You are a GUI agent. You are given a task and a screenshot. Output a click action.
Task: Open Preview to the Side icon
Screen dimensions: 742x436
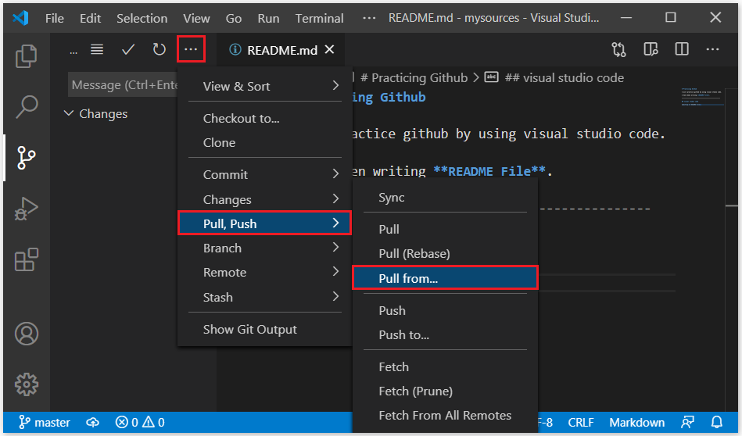(x=651, y=49)
